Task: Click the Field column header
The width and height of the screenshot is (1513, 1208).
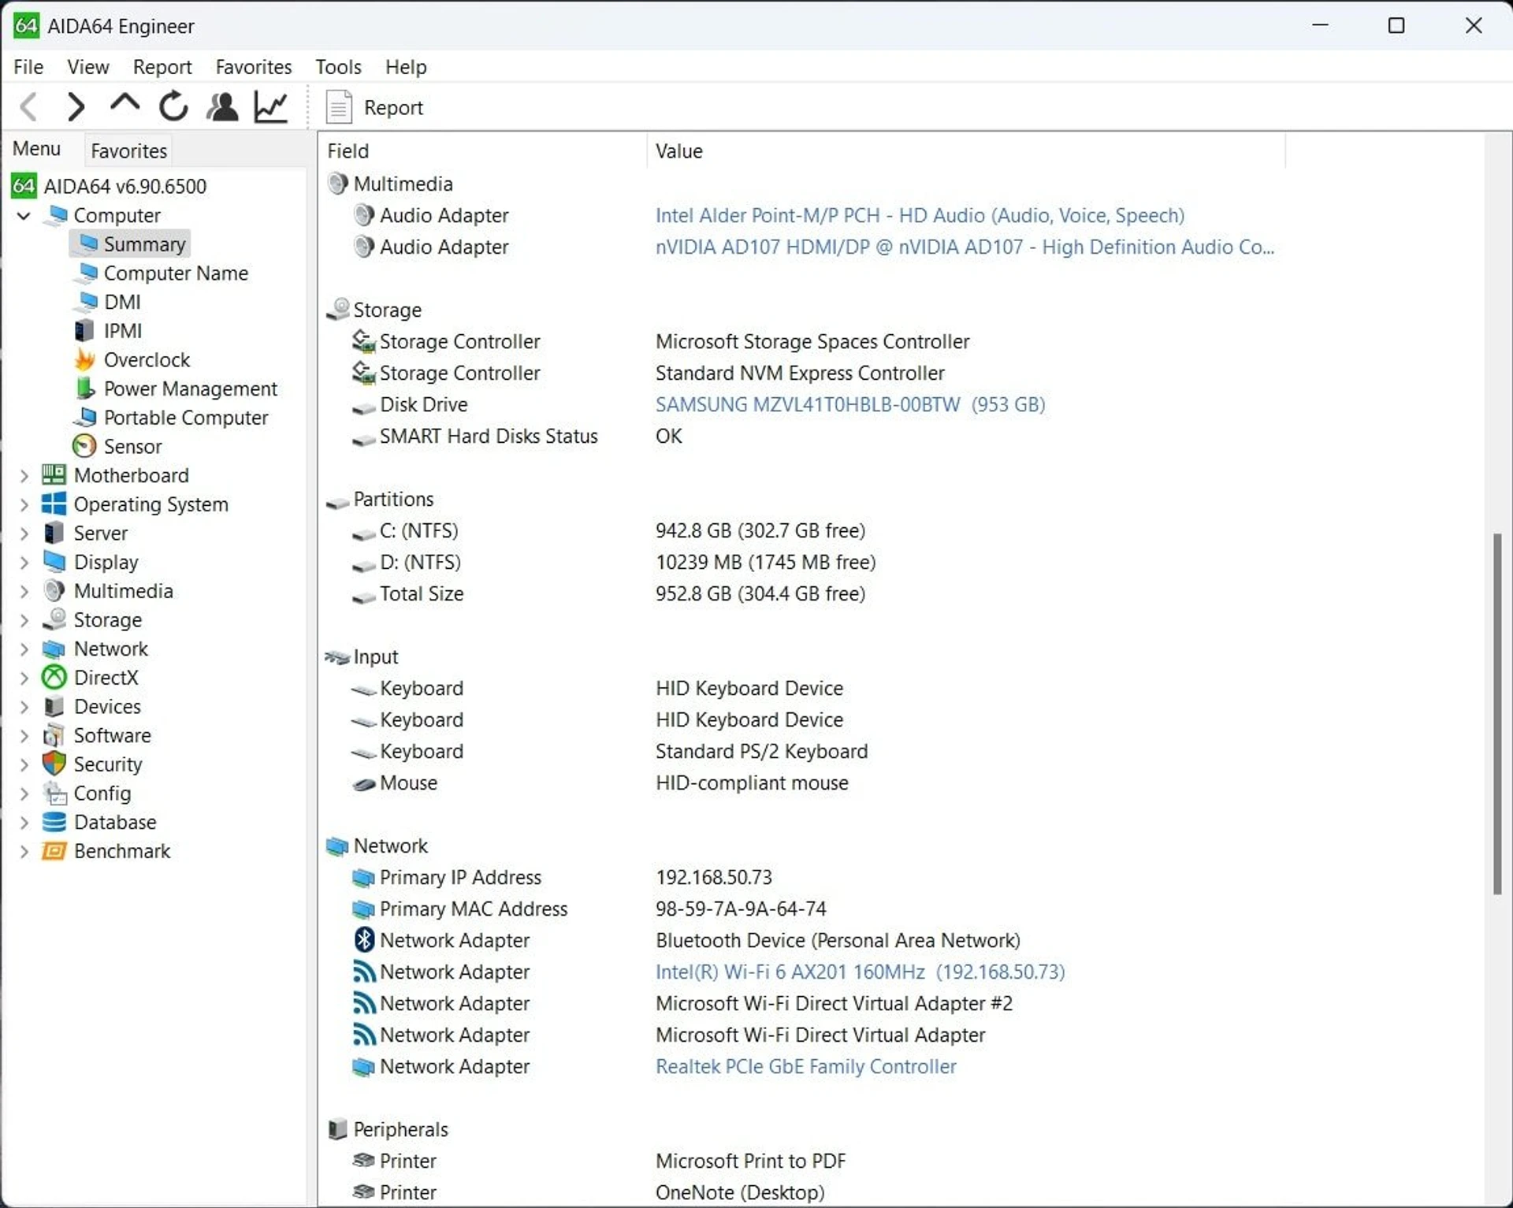Action: [482, 151]
